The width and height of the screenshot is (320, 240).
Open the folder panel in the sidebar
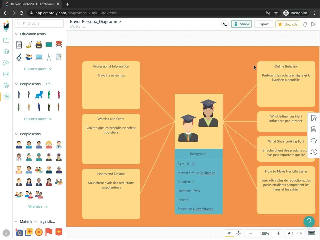(6, 40)
